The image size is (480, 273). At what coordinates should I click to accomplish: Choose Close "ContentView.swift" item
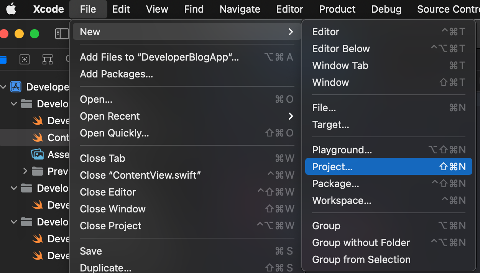click(186, 175)
